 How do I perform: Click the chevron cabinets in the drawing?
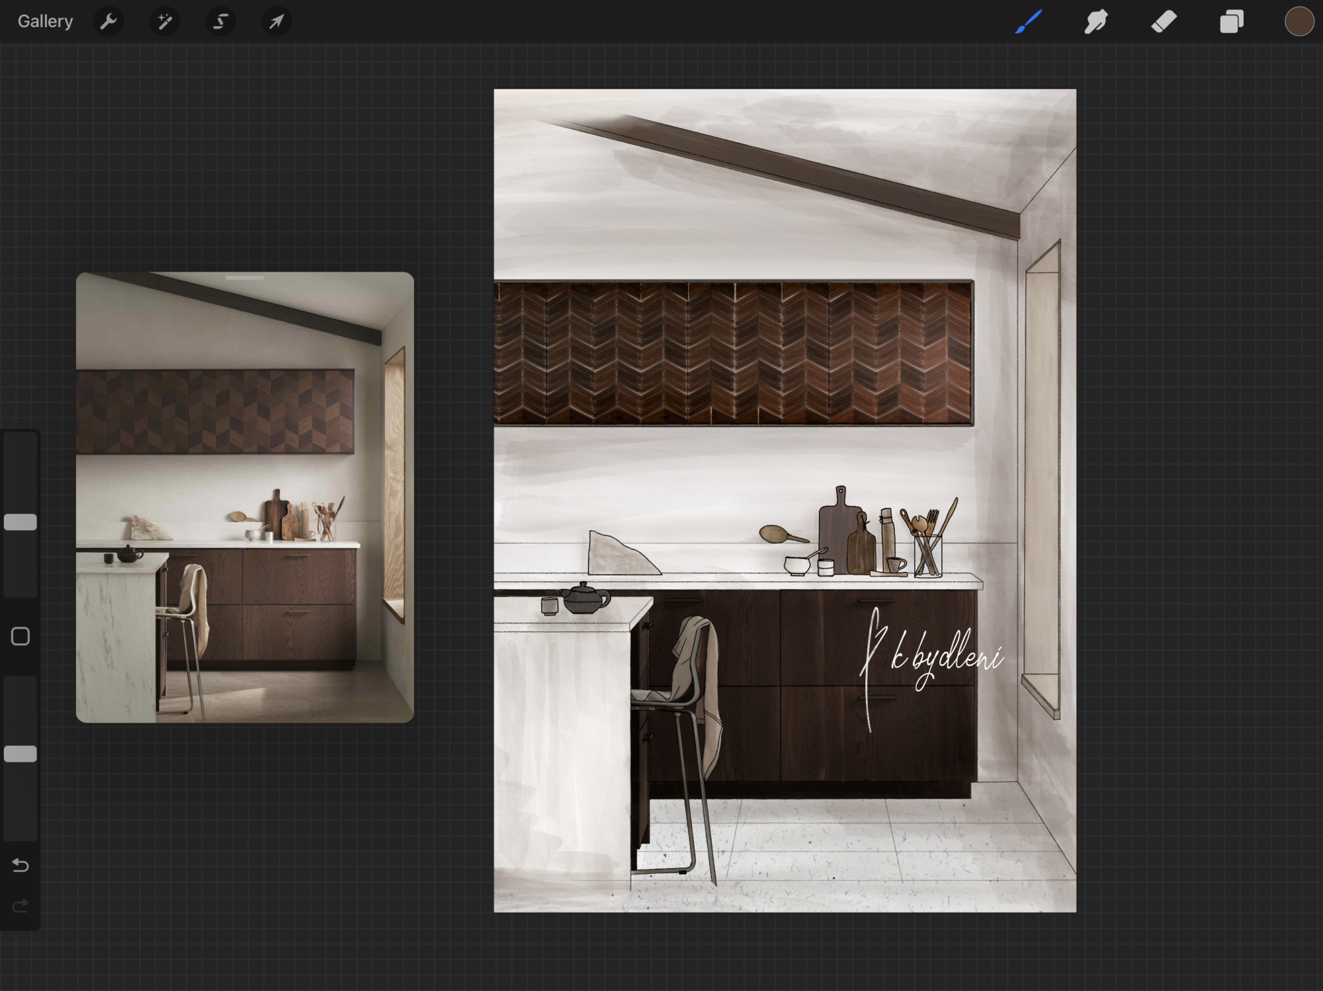(733, 354)
